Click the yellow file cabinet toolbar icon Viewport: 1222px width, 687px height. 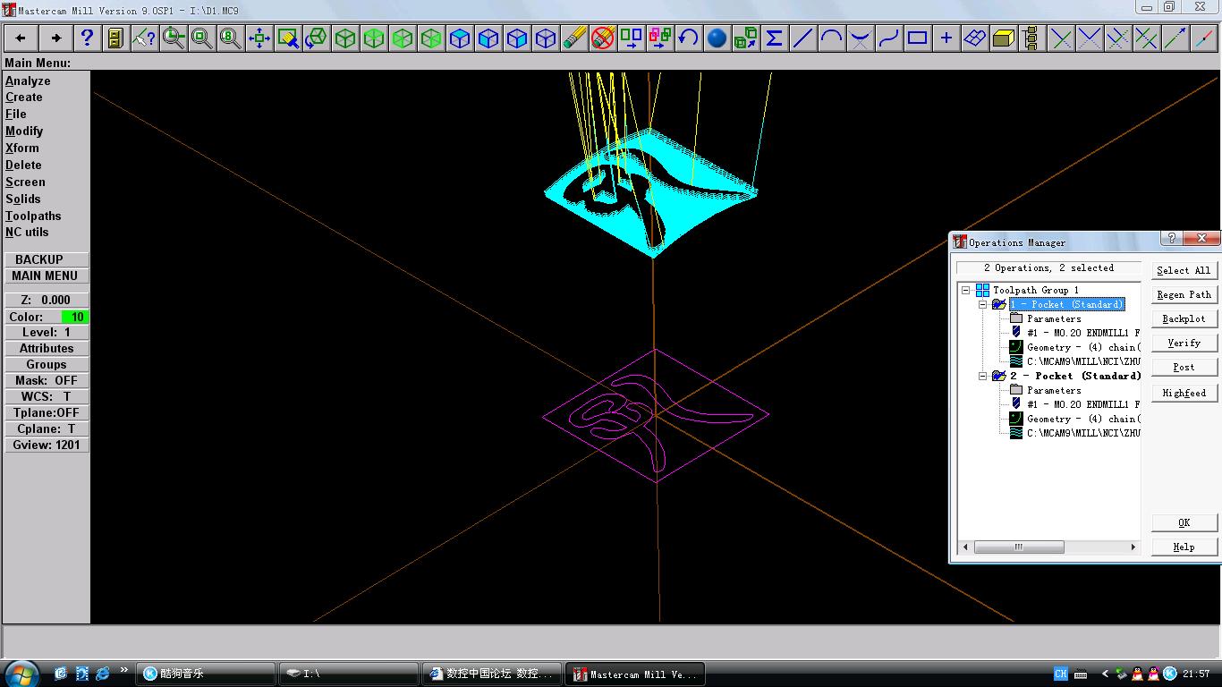tap(115, 38)
